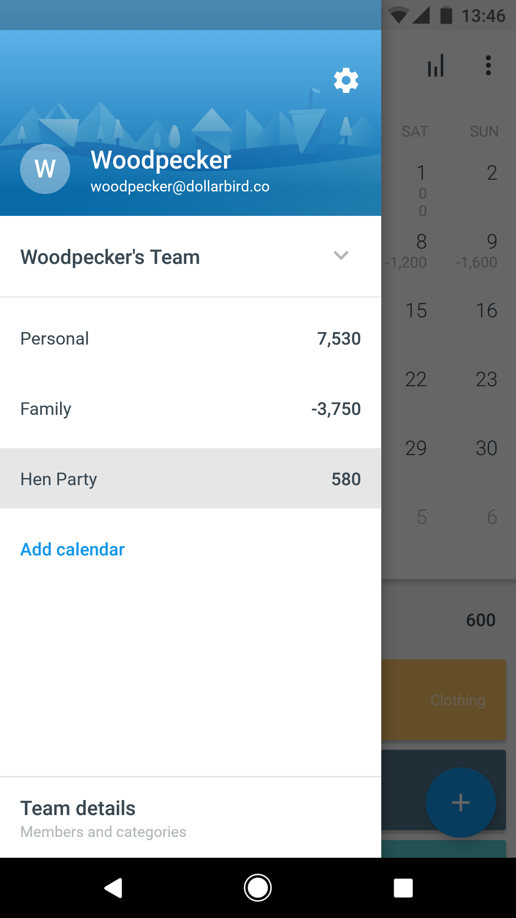Select day 15 on the calendar
Viewport: 516px width, 918px height.
pyautogui.click(x=416, y=311)
